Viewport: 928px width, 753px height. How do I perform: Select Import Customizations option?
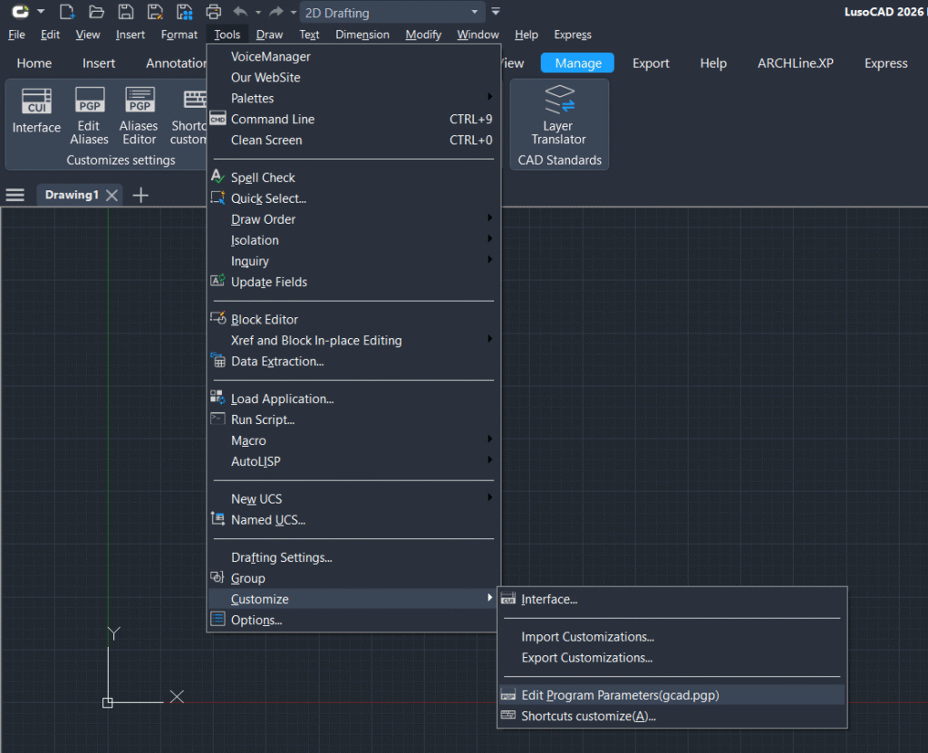click(586, 636)
